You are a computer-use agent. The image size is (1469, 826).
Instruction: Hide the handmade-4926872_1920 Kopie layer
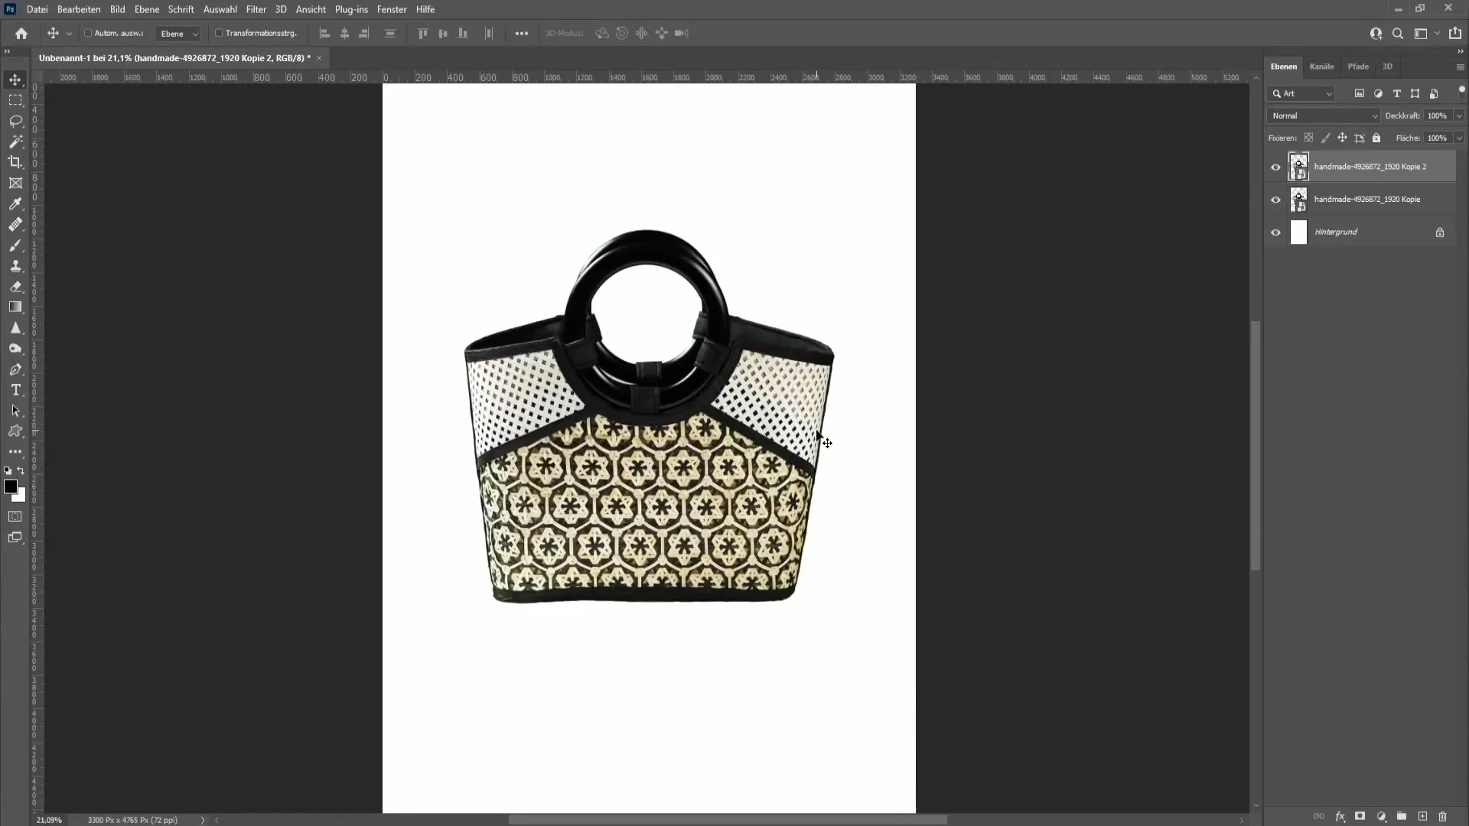pyautogui.click(x=1275, y=200)
